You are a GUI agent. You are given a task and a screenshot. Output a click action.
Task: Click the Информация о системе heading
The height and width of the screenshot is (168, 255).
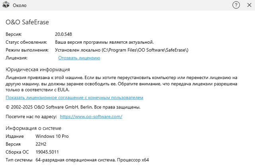pos(33,128)
